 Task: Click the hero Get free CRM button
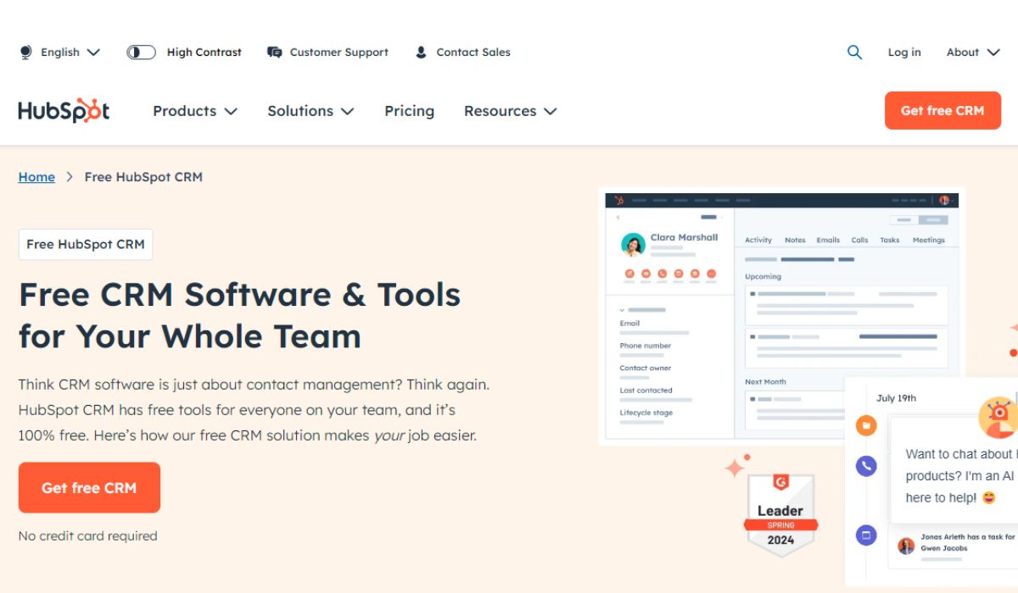point(89,488)
